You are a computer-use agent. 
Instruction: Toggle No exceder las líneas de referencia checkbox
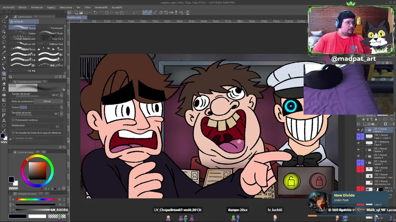coord(13,133)
